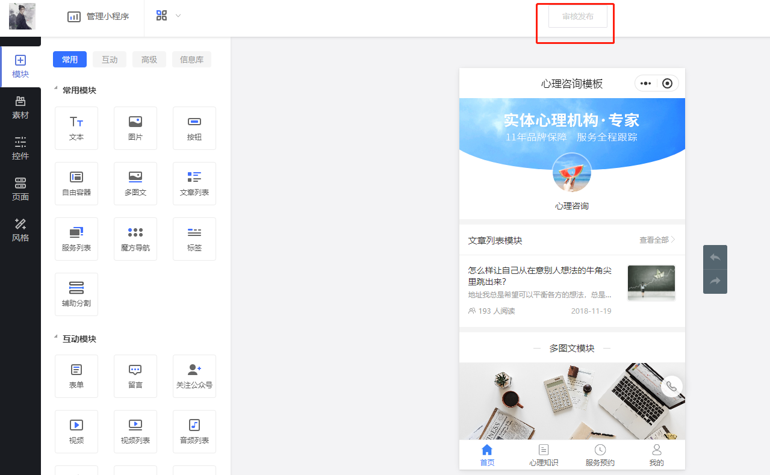Click the user avatar picture
Viewport: 770px width, 475px height.
pyautogui.click(x=22, y=16)
